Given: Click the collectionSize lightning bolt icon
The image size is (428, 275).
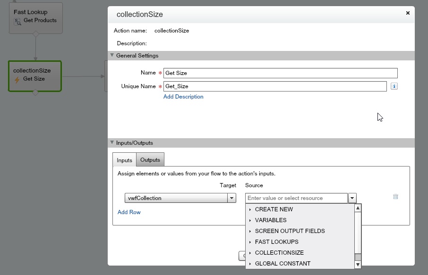Looking at the screenshot, I should 17,79.
